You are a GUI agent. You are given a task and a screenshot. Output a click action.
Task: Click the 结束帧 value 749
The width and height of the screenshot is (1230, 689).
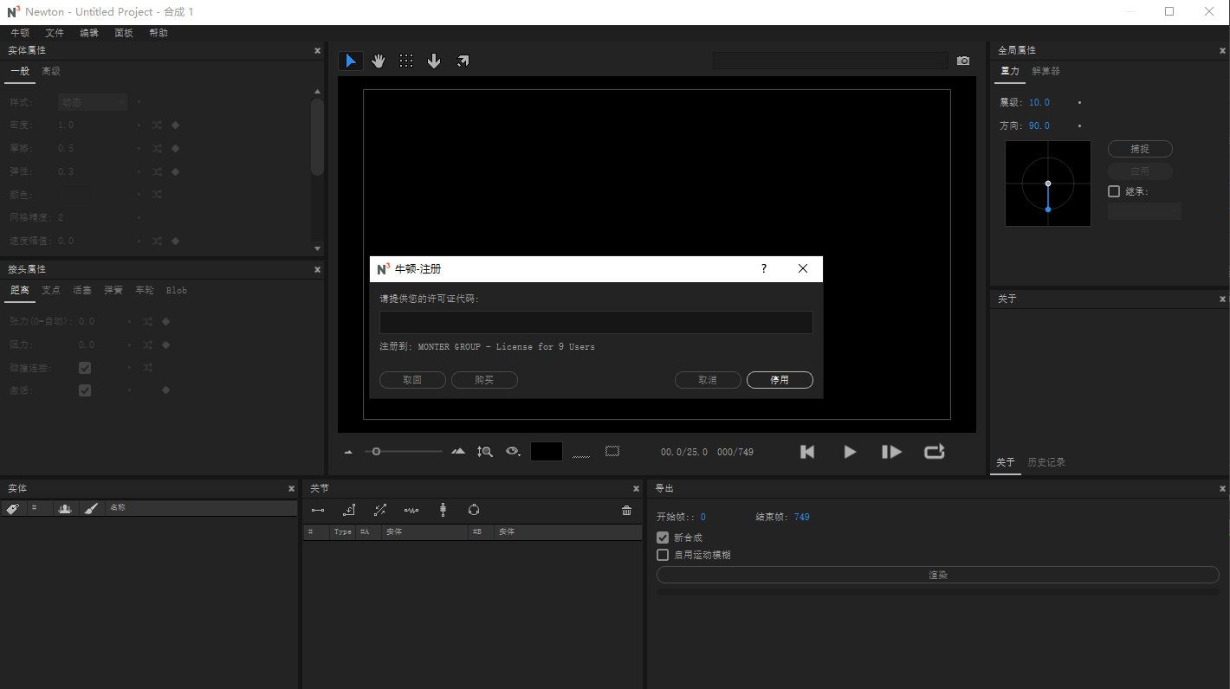801,518
